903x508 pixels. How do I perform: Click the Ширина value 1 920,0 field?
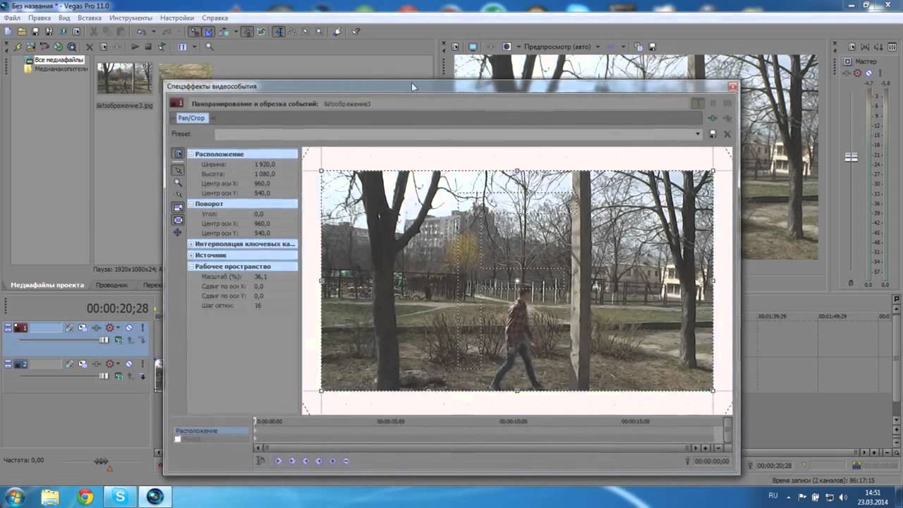pyautogui.click(x=265, y=164)
